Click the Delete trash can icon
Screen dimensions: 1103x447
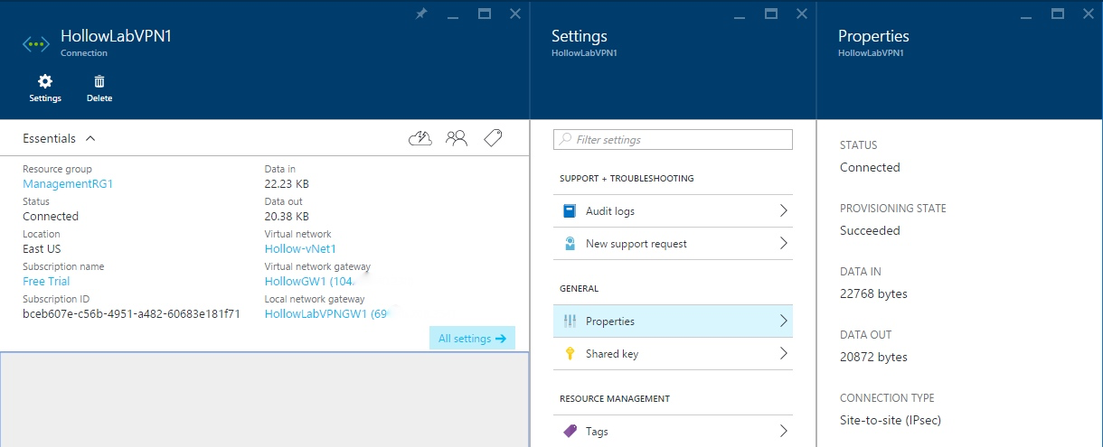click(99, 88)
